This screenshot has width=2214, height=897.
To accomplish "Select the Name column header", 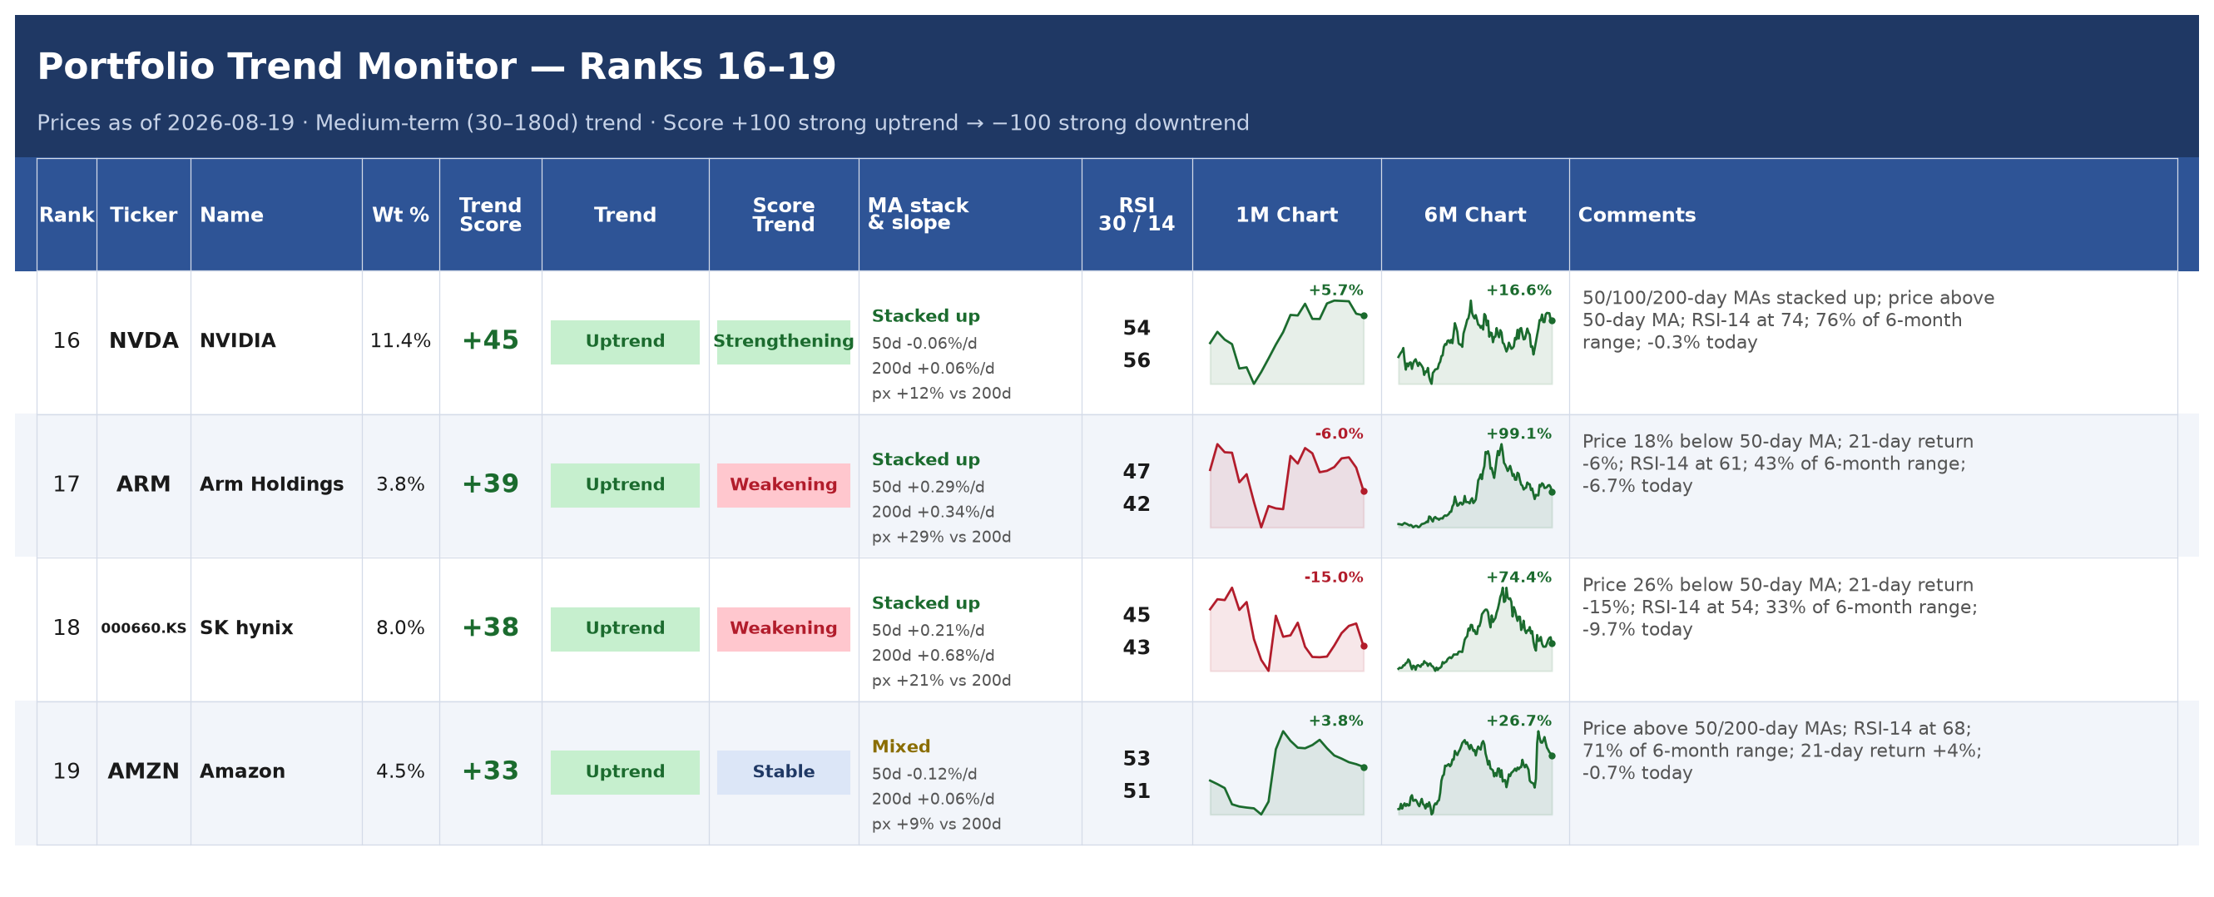I will pyautogui.click(x=276, y=215).
